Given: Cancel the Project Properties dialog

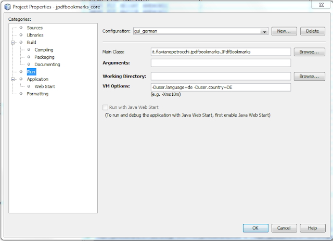Looking at the screenshot, I should tap(284, 228).
